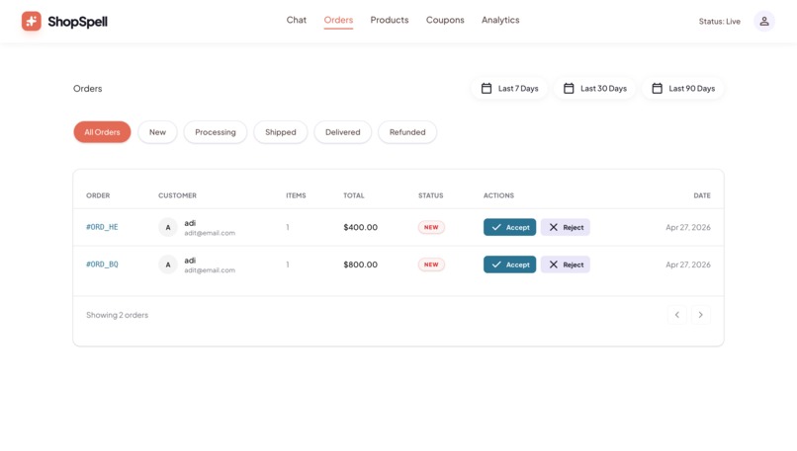Open order link #ORD_HE
The image size is (797, 451).
(x=102, y=227)
